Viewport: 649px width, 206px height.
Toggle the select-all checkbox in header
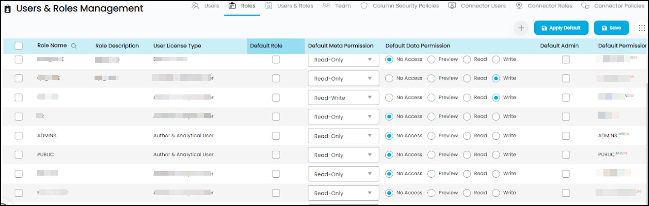click(x=19, y=46)
